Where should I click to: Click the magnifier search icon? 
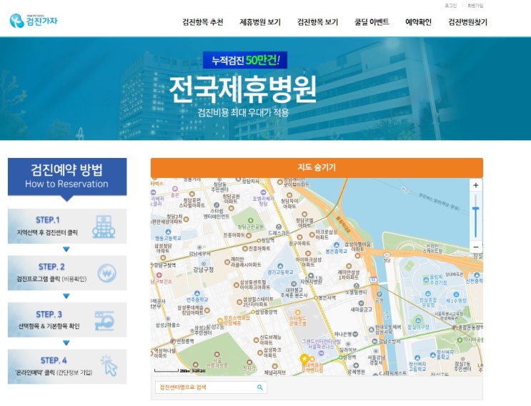(259, 387)
